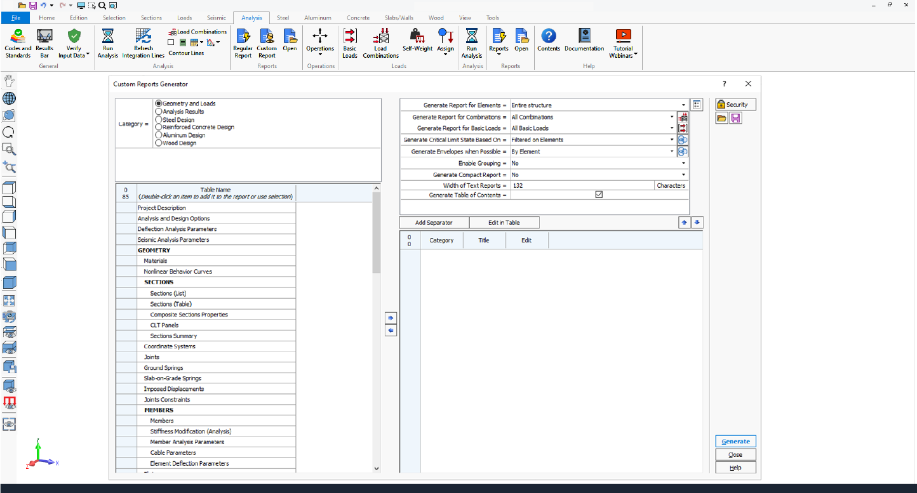Image resolution: width=917 pixels, height=493 pixels.
Task: Activate the Pan hand tool in the sidebar
Action: (x=9, y=81)
